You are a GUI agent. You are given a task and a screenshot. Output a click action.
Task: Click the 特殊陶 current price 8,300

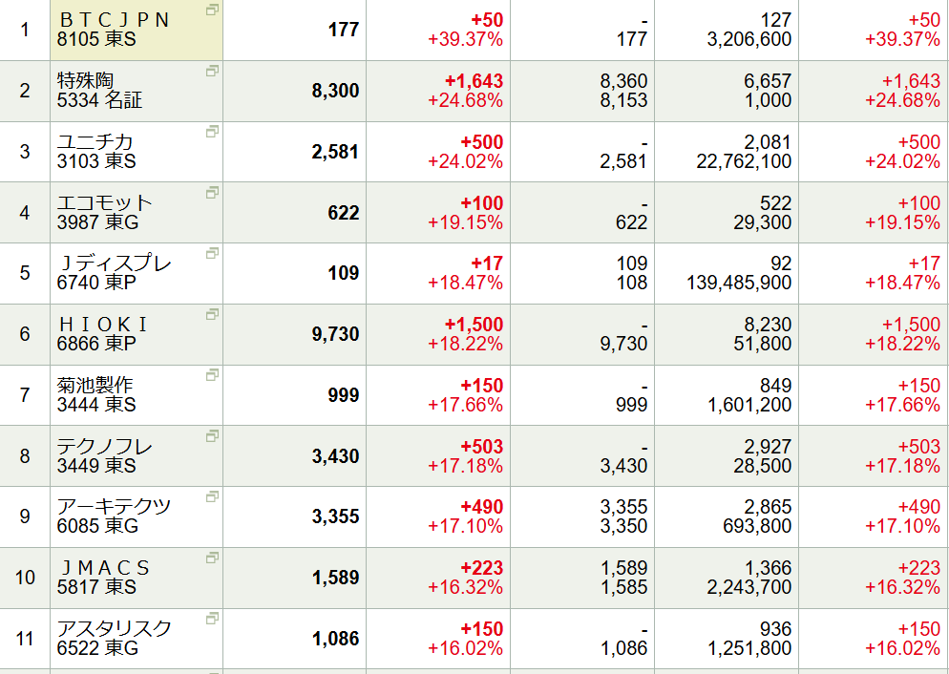coord(335,91)
